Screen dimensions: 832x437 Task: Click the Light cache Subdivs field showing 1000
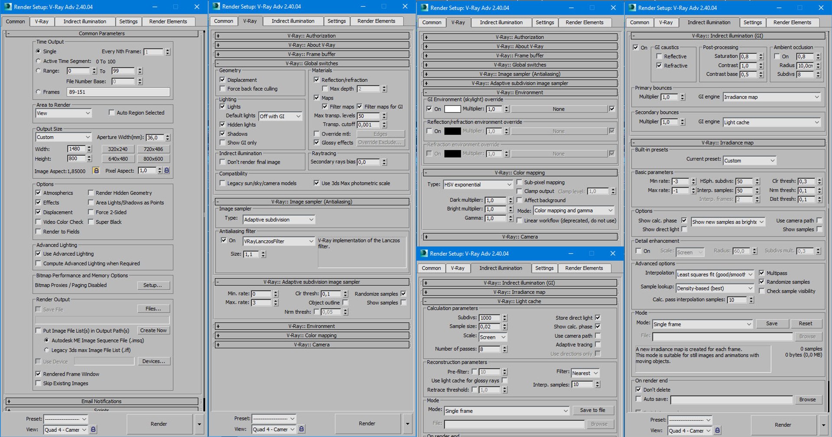(490, 318)
